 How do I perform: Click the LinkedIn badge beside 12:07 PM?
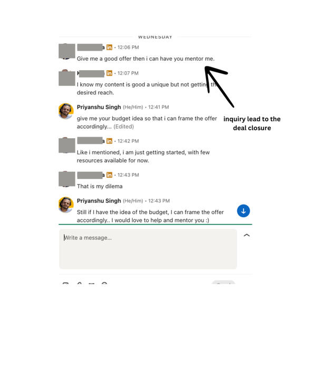coord(109,73)
